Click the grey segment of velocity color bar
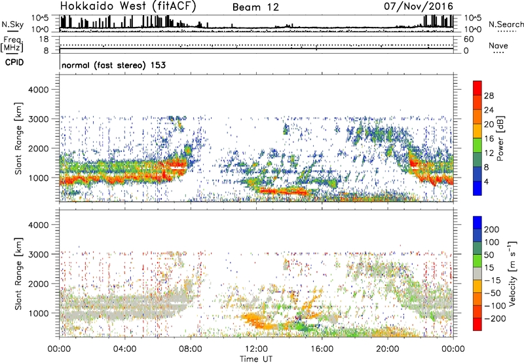 click(477, 273)
